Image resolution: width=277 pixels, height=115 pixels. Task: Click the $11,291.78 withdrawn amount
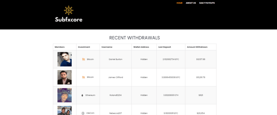click(x=200, y=77)
